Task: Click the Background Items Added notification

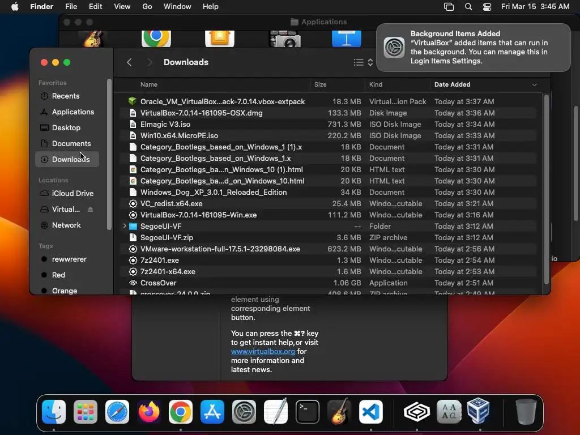Action: click(473, 48)
